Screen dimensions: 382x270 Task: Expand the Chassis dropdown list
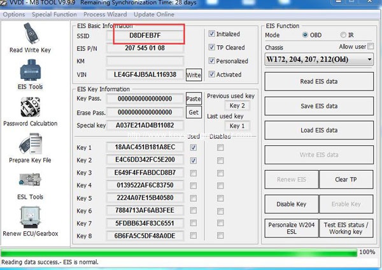click(x=369, y=60)
